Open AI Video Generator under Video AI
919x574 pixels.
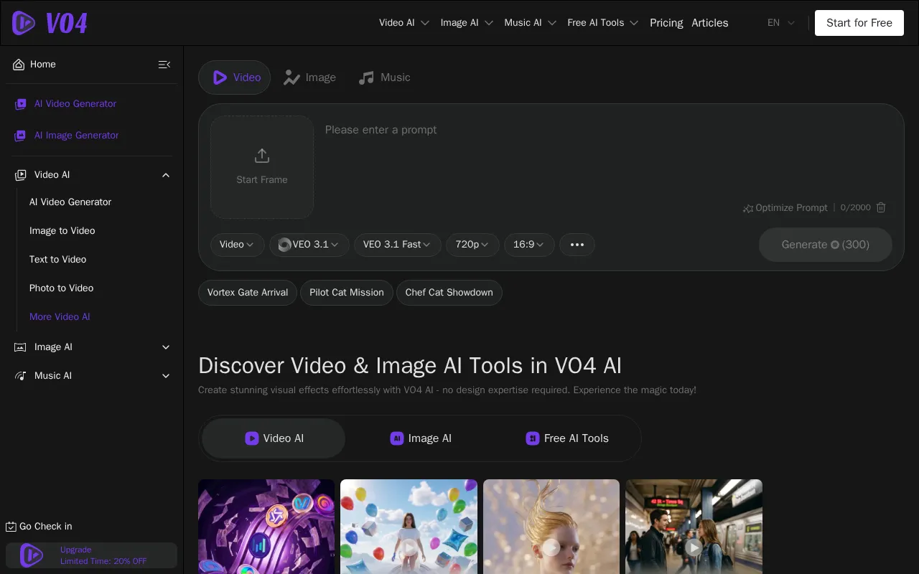pos(70,202)
